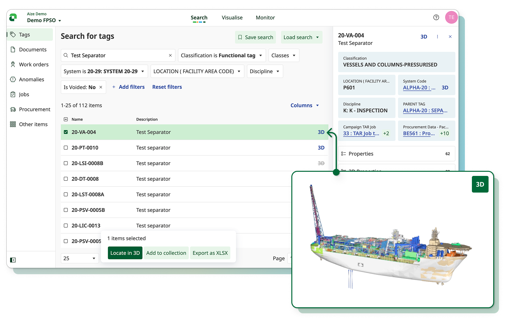Click the Tags sidebar icon
Screen dimensions: 505x320
click(13, 34)
